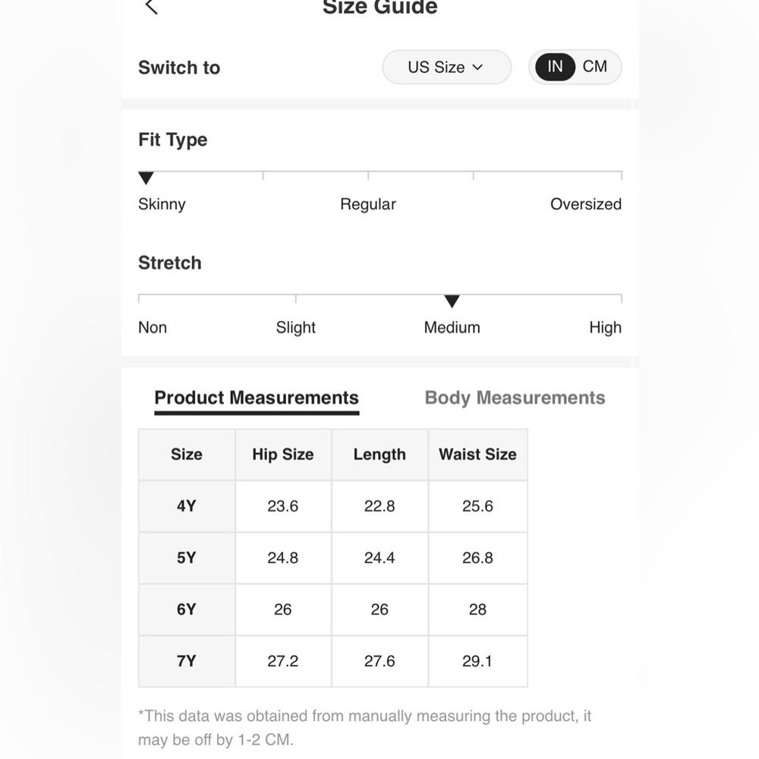Select the Product Measurements tab
Viewport: 759px width, 759px height.
(257, 398)
